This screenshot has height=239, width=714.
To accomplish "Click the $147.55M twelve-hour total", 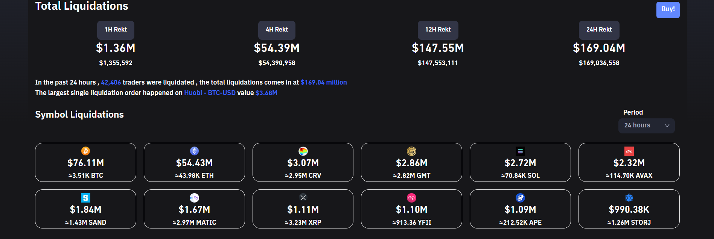I will coord(438,48).
